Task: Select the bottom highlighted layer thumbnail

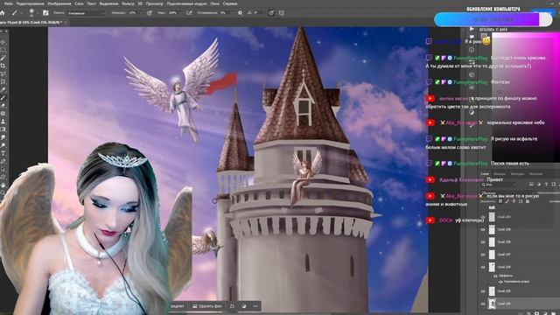Action: click(x=492, y=304)
